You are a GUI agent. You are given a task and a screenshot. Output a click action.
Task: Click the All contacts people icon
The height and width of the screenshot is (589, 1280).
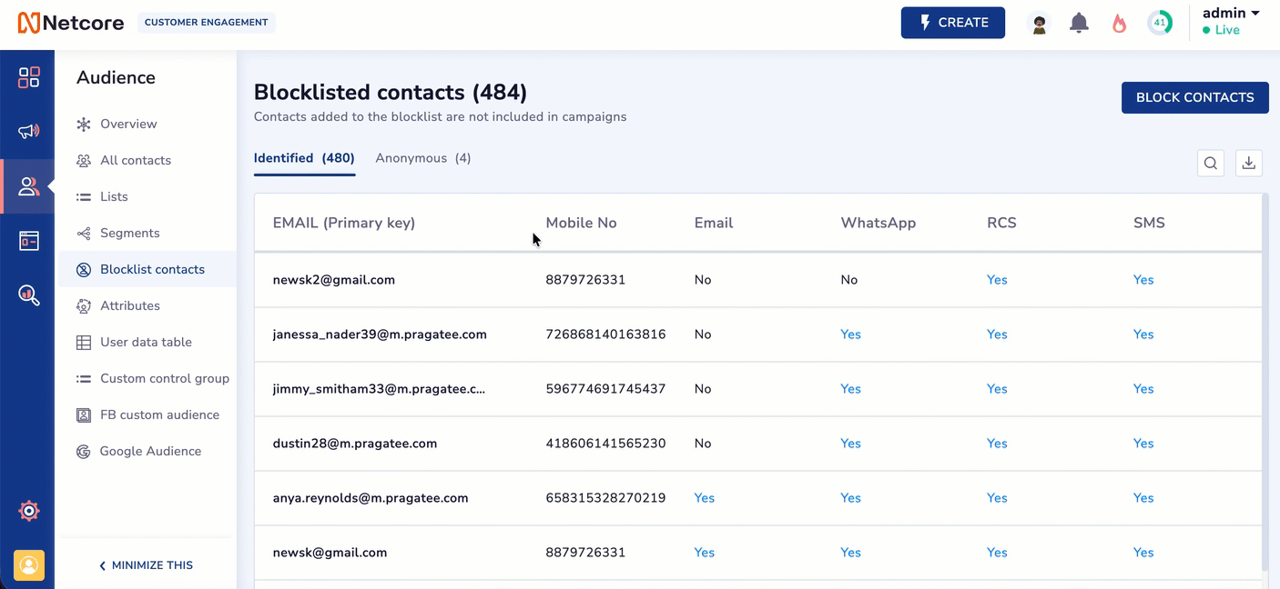[84, 161]
